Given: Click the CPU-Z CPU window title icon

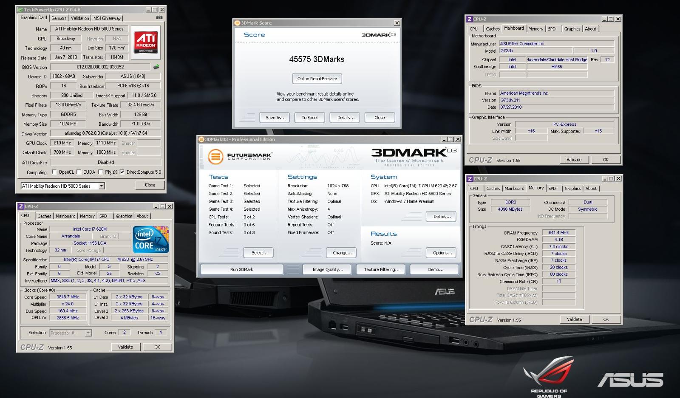Looking at the screenshot, I should tap(20, 206).
